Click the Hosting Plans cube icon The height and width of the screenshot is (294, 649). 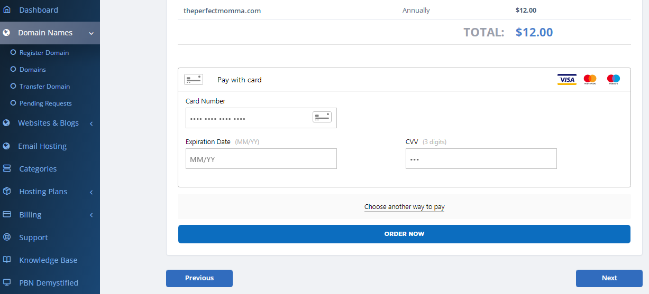point(7,192)
